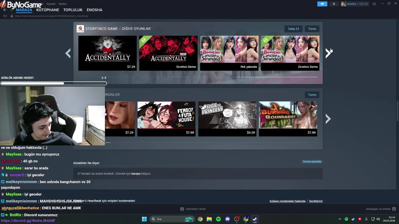Click Tümü button in the lower products section
Screen dimensions: 399x224
click(312, 95)
